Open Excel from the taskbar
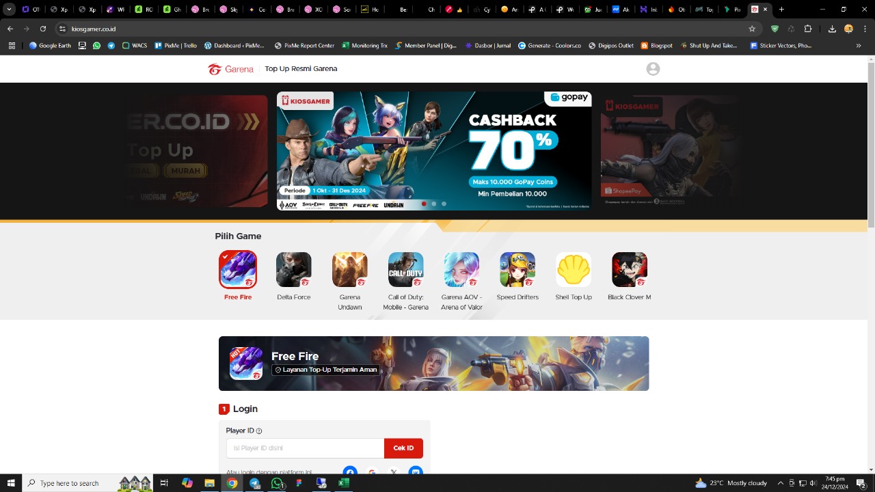The height and width of the screenshot is (492, 875). point(344,483)
